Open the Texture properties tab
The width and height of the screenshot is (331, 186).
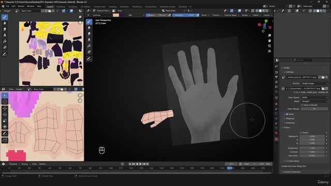point(276,139)
